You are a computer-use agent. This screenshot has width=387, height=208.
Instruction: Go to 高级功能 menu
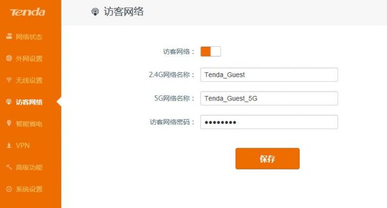pos(29,167)
